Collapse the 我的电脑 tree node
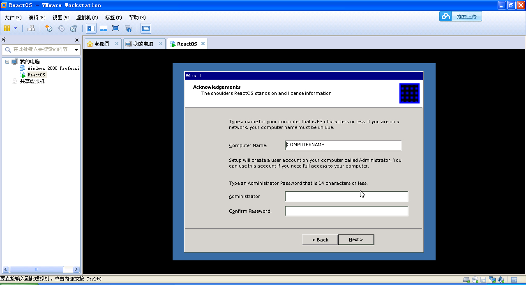Screen dimensions: 526x285 pos(7,62)
